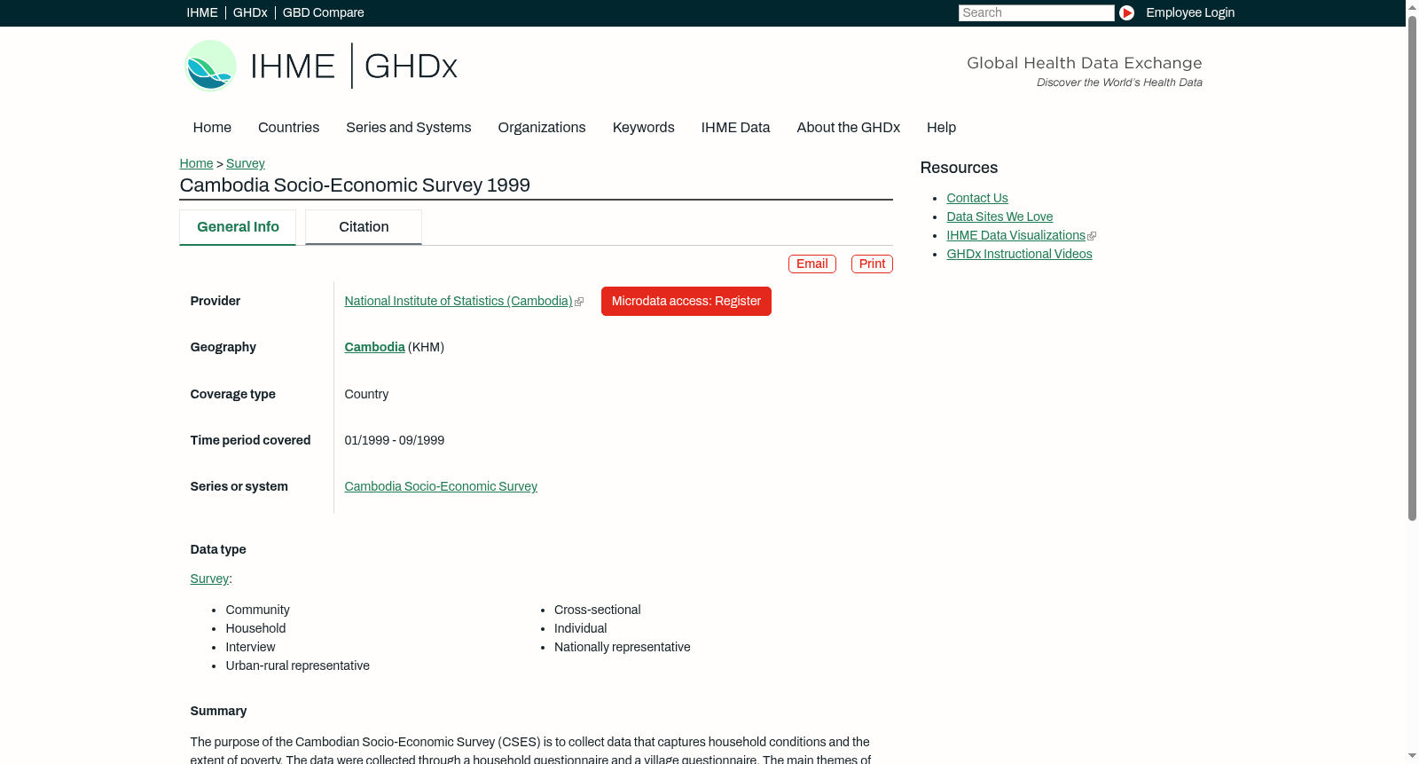
Task: Click the Email button
Action: pyautogui.click(x=812, y=264)
